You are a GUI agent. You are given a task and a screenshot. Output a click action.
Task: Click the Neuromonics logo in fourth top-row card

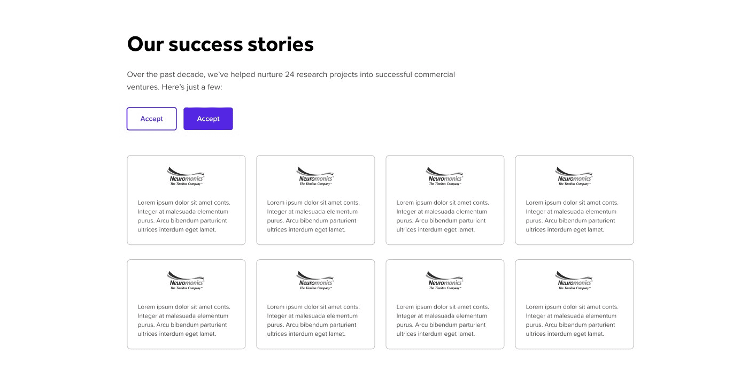575,176
